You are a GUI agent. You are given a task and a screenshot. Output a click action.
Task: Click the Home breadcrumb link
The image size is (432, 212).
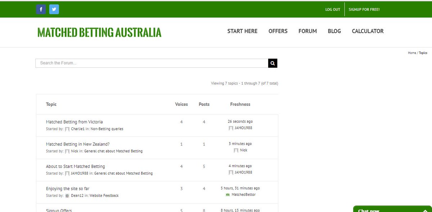point(412,53)
